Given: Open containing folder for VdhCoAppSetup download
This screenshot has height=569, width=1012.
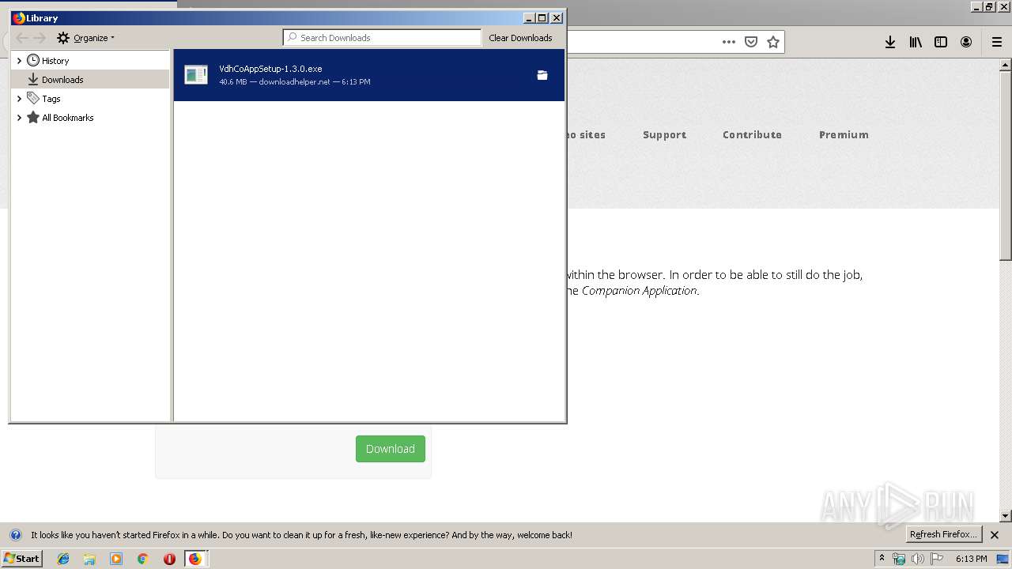Looking at the screenshot, I should coord(542,75).
